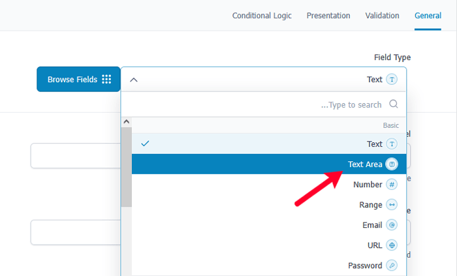Screen dimensions: 457x276
Task: Click the Text field type icon in header
Action: coord(392,80)
